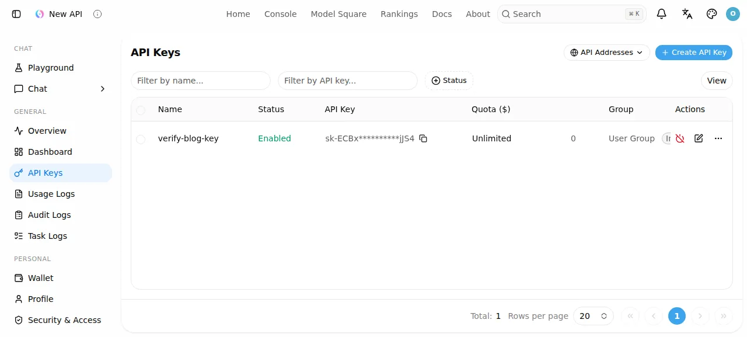Select all rows checkbox in header
Screen dimensions: 747x337
point(141,110)
